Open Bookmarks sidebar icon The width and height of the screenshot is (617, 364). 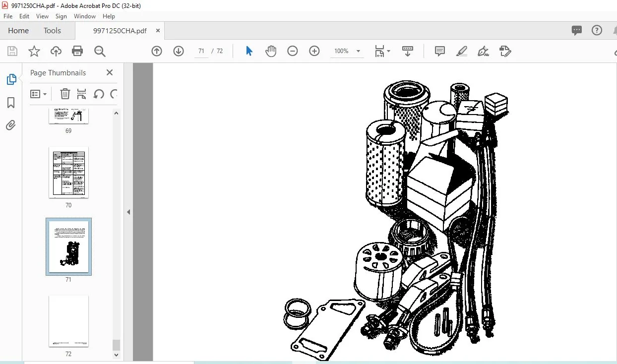(11, 103)
